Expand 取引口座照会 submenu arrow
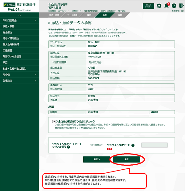Screen dimensions: 185x191 click(x=35, y=20)
